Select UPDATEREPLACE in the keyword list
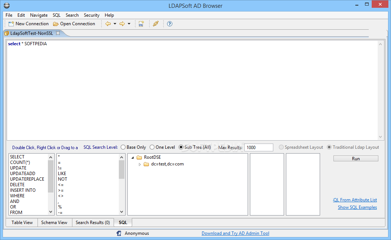Screen dimensions: 391x240 tap(27, 179)
